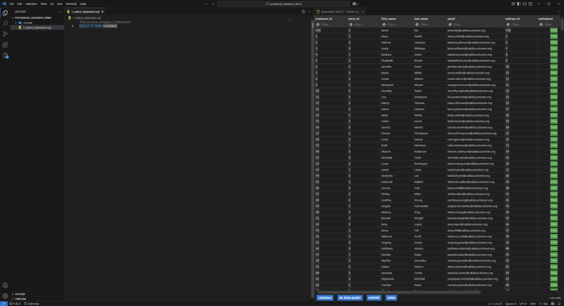Expand the Outline section
Screen dimensions: 564x306
tap(20, 294)
